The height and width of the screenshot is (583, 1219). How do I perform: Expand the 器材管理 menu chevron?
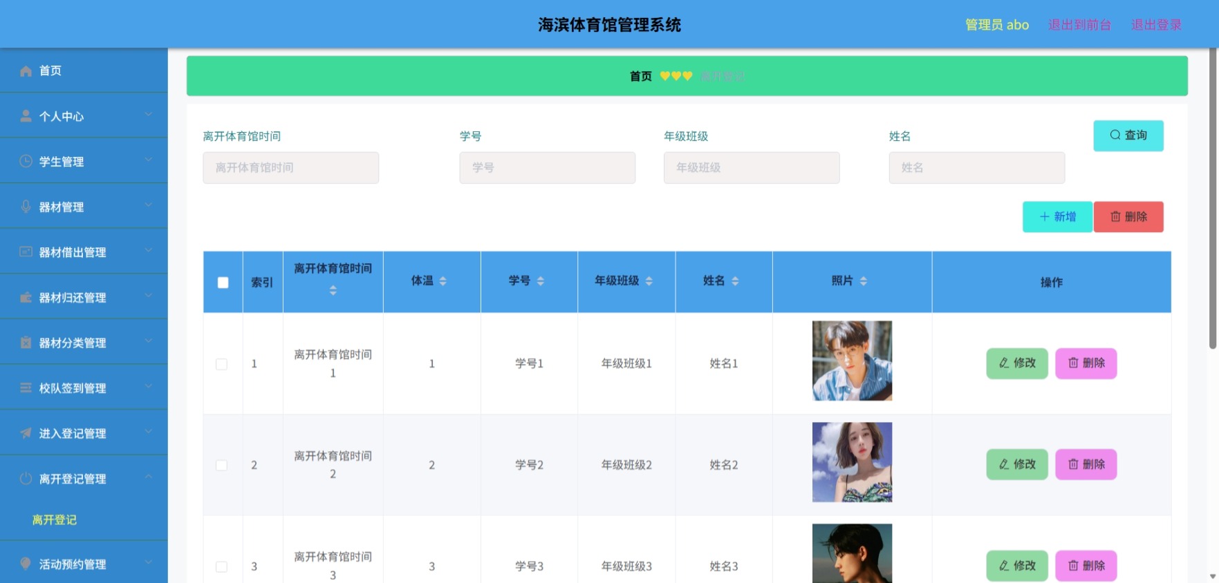point(149,205)
